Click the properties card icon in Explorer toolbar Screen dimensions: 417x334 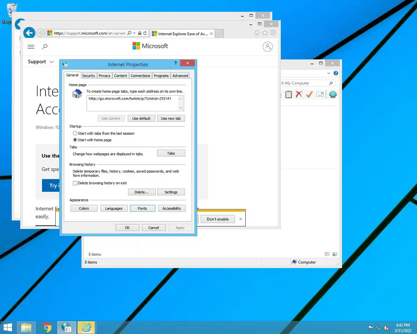click(x=320, y=94)
